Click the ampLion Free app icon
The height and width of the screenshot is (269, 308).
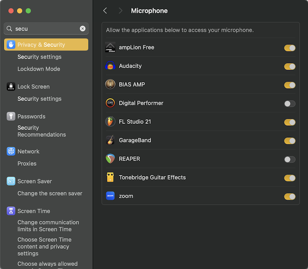pos(110,47)
